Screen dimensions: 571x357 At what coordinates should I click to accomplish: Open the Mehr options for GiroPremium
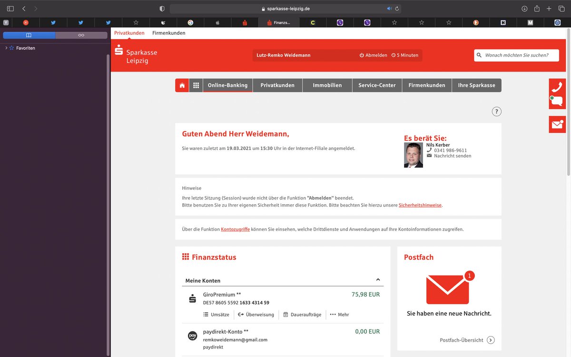coord(339,315)
